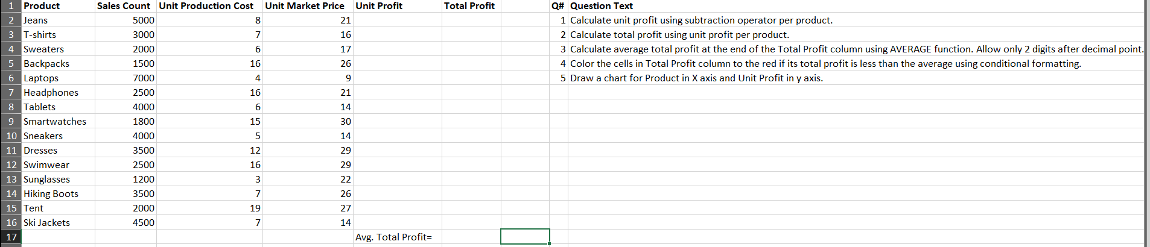Click the cell containing Laptops
This screenshot has height=247, width=1150.
click(58, 78)
